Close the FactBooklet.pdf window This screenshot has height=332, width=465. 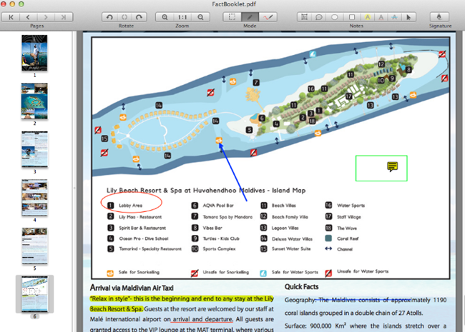coord(4,4)
